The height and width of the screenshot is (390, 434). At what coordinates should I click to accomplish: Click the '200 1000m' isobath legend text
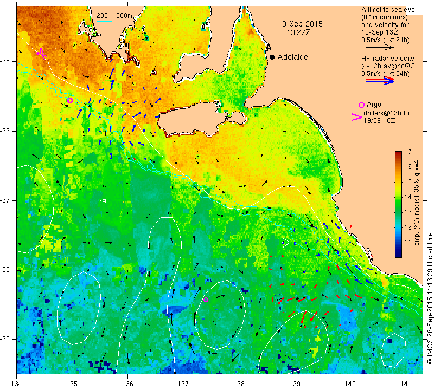[114, 16]
